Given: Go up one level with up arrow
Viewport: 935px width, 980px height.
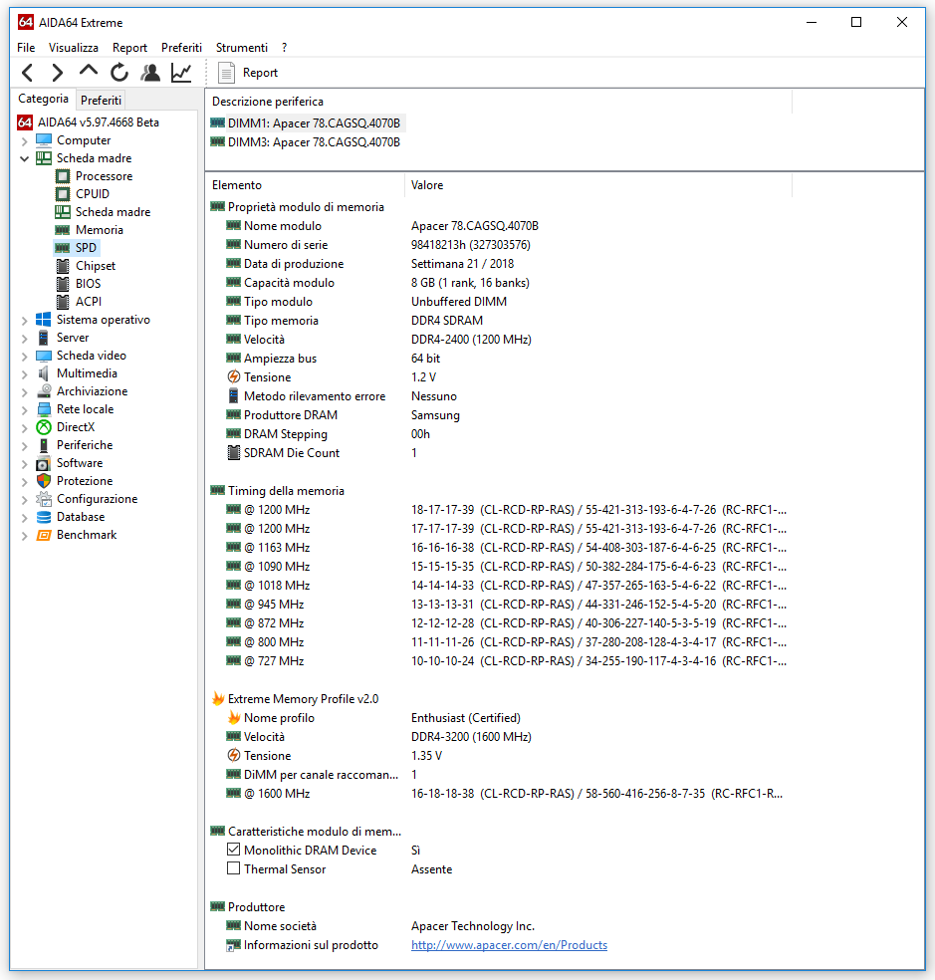Looking at the screenshot, I should coord(89,70).
